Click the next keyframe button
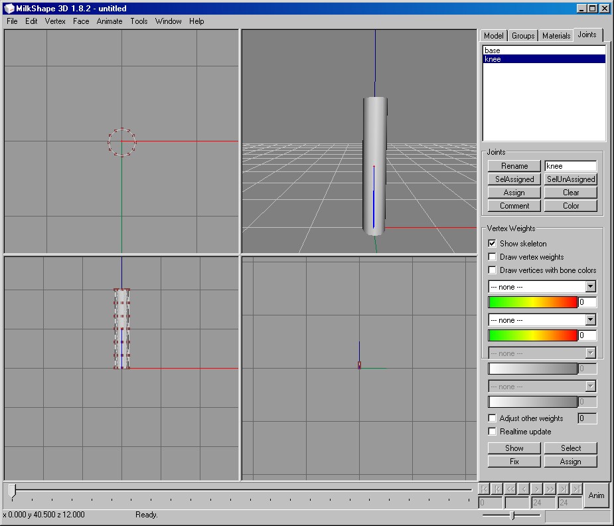614x526 pixels. [564, 489]
